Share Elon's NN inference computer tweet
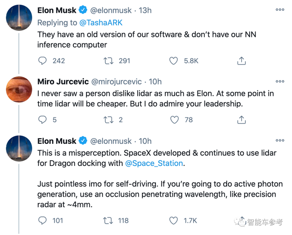The width and height of the screenshot is (292, 235). click(241, 61)
